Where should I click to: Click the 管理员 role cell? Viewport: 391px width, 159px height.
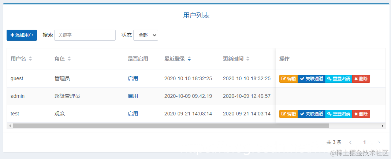click(62, 79)
